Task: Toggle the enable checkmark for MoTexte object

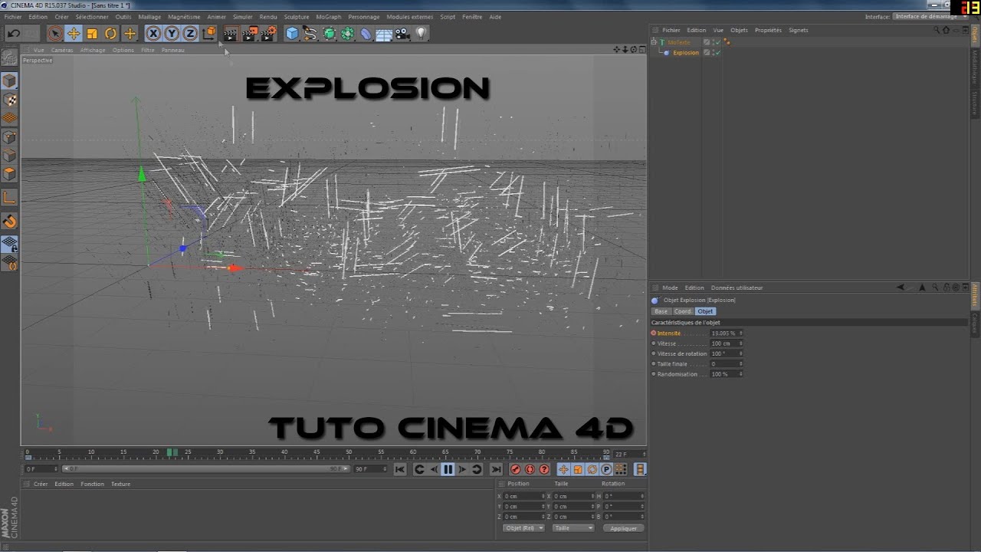Action: click(717, 42)
